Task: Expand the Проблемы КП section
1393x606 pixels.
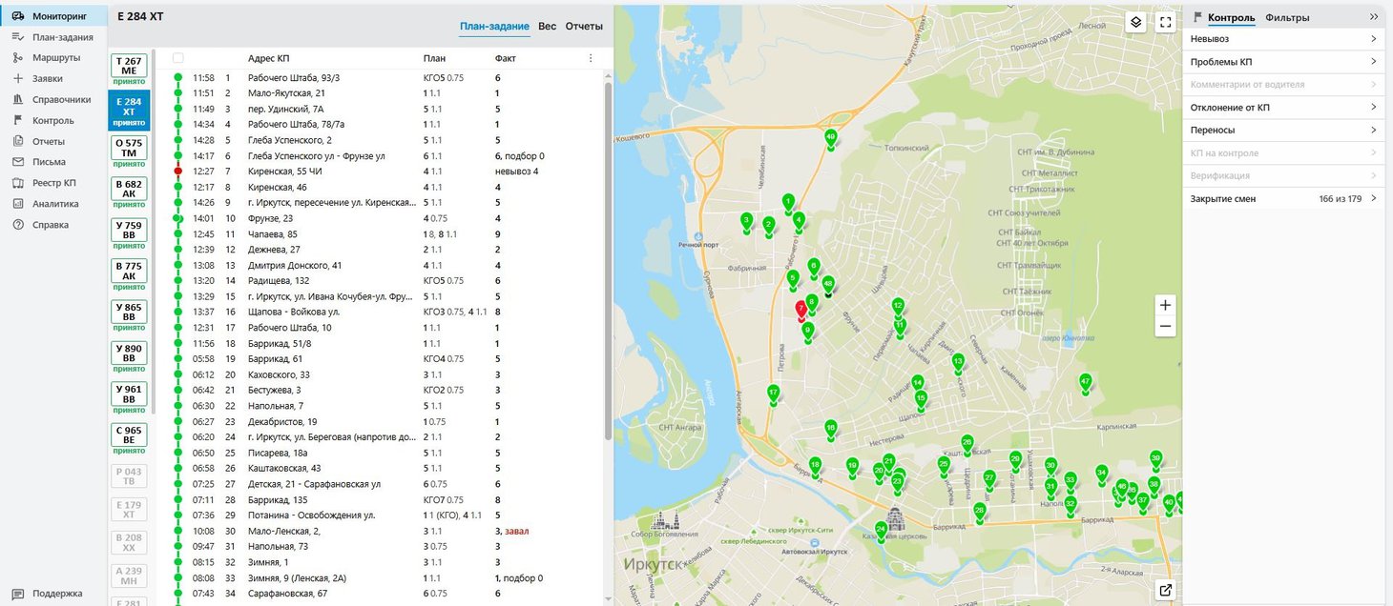Action: pos(1283,62)
